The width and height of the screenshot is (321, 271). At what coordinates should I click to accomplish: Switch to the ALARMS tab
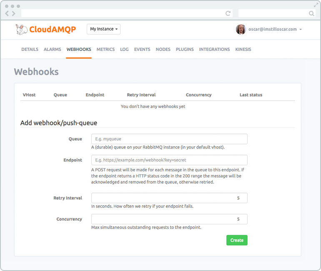pyautogui.click(x=53, y=49)
